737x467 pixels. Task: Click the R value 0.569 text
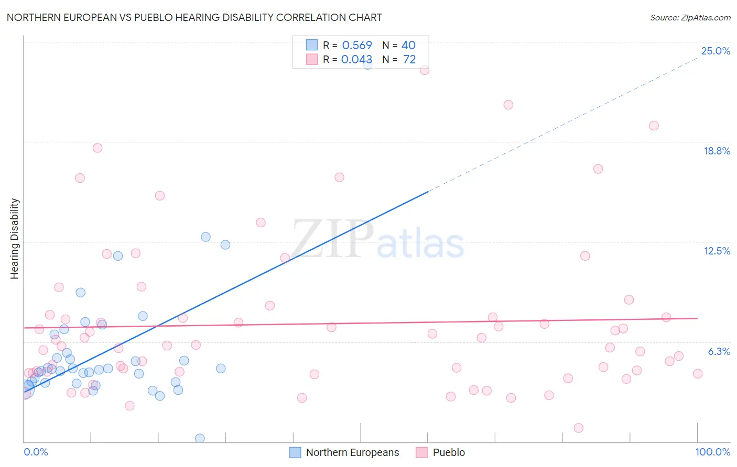tap(357, 45)
